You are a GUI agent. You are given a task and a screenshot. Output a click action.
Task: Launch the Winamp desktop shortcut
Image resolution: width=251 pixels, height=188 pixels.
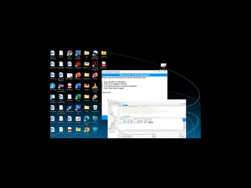(x=95, y=98)
